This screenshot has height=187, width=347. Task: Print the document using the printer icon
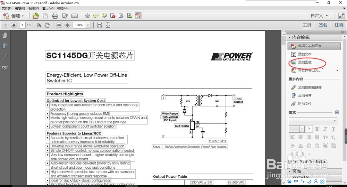(55, 16)
